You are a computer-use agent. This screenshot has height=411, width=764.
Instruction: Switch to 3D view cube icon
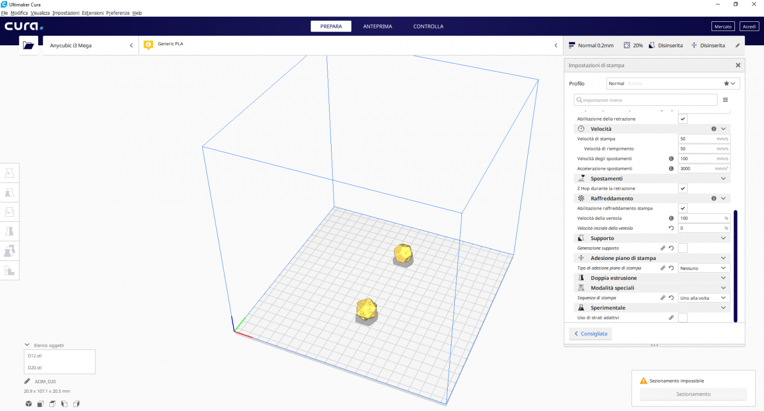point(29,404)
